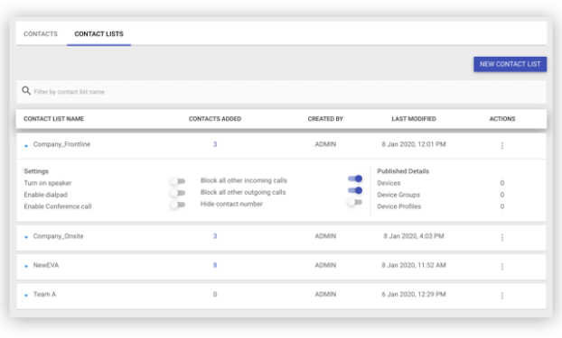Click the Device Groups label
This screenshot has width=562, height=338.
point(398,195)
